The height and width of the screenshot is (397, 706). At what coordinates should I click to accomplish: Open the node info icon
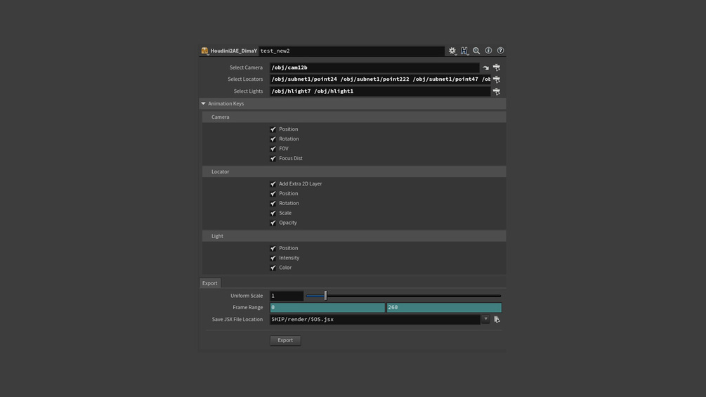pos(488,51)
